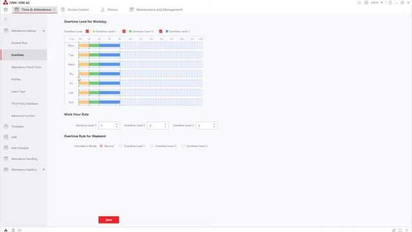Click the red Save button
Screen dimensions: 412x232
[x=109, y=220]
